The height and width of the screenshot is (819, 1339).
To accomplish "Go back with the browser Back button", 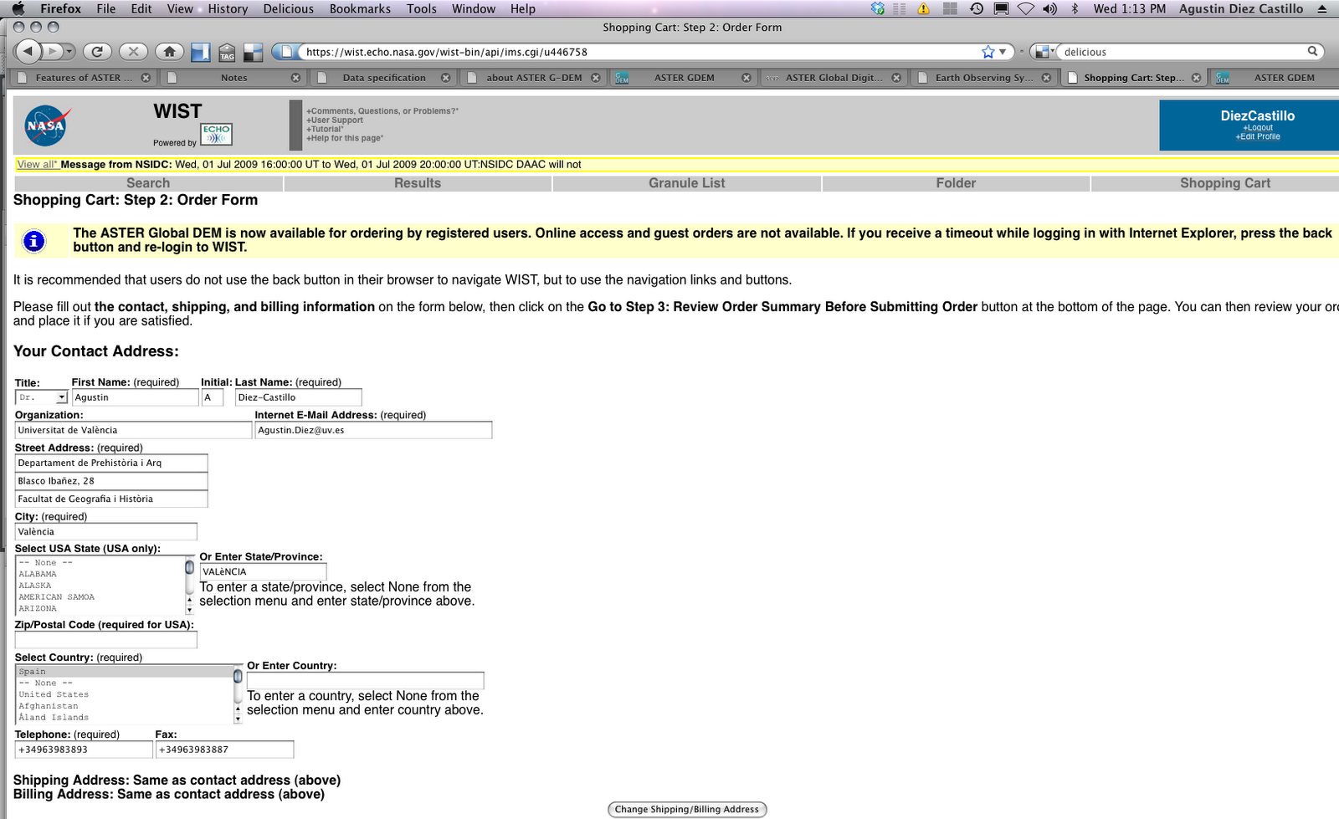I will tap(28, 52).
